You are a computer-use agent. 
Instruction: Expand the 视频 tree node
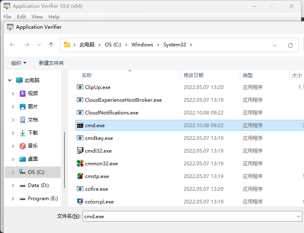(13, 94)
